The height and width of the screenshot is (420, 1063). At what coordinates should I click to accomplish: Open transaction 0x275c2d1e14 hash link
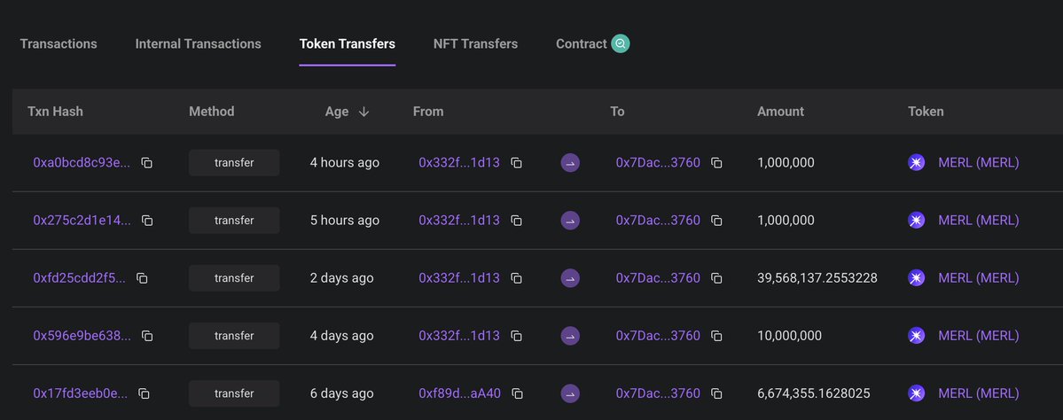[82, 221]
